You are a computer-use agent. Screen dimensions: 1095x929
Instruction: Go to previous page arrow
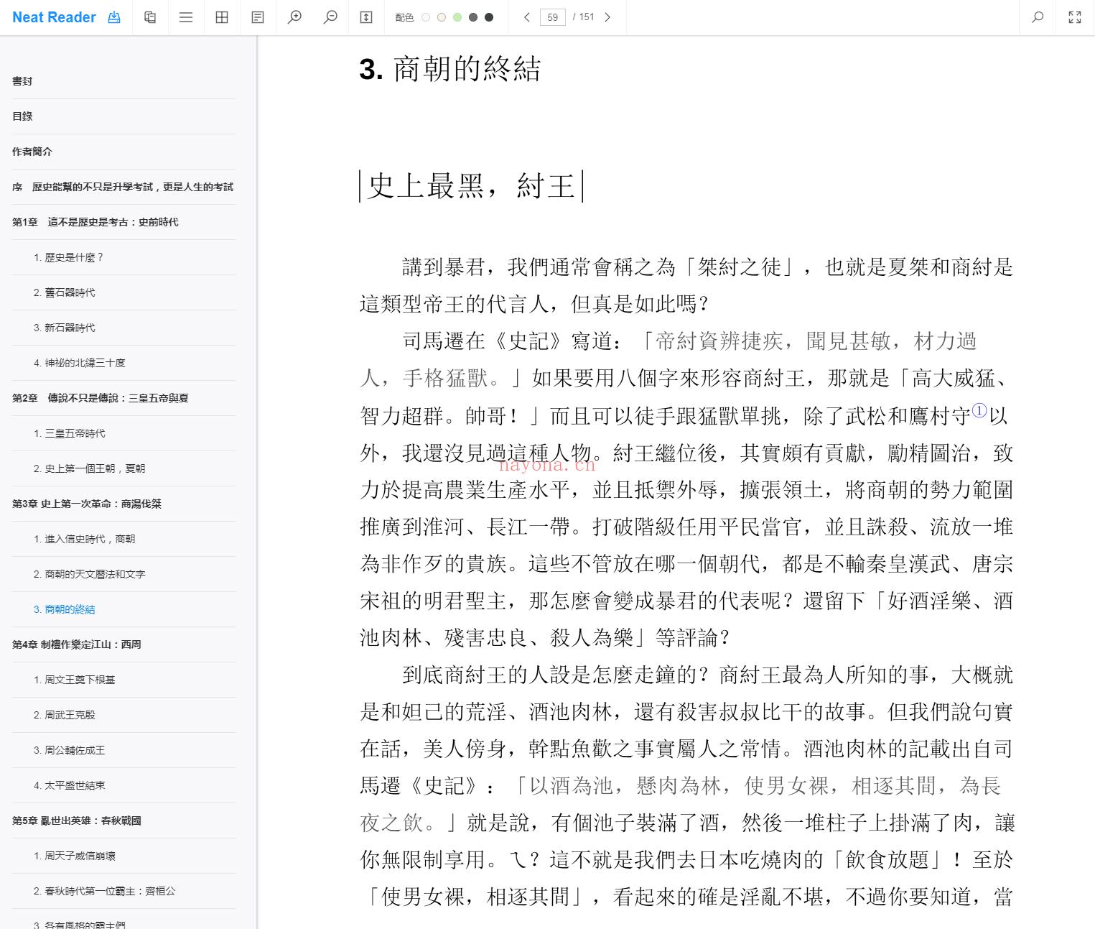tap(526, 17)
